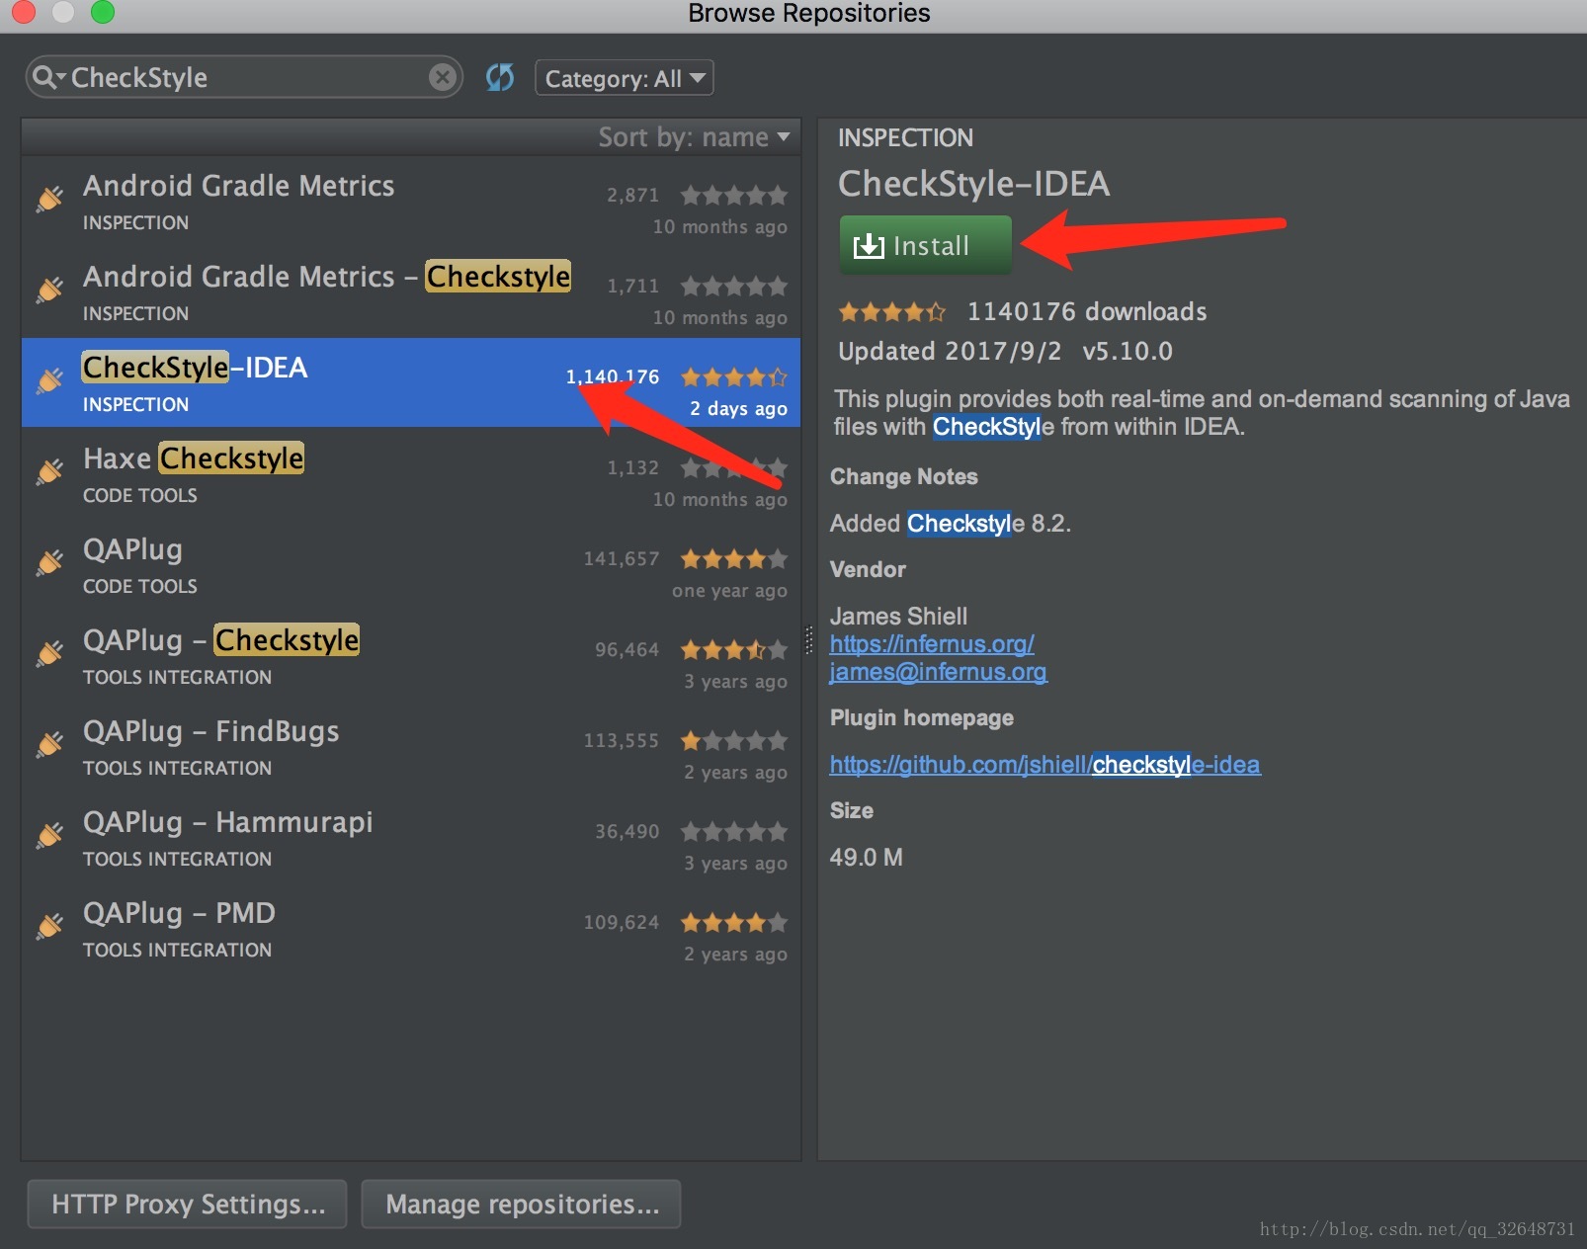Open the Sort by: name dropdown
The height and width of the screenshot is (1249, 1587).
(694, 137)
